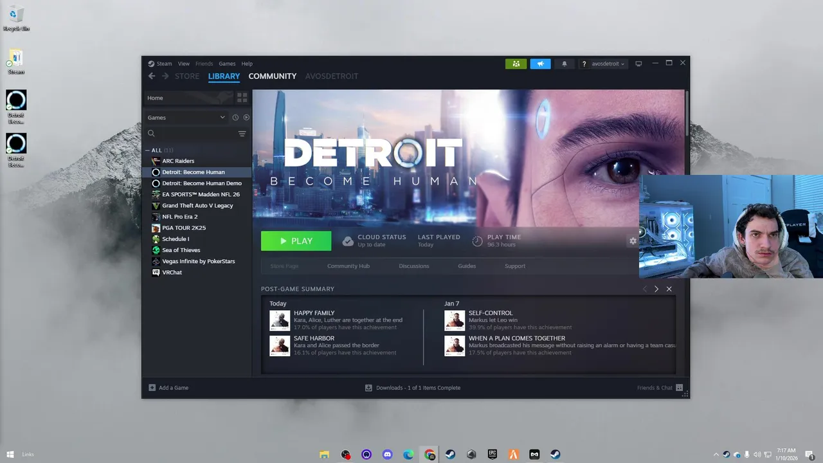Switch to the COMMUNITY tab
The height and width of the screenshot is (463, 823).
[x=273, y=76]
